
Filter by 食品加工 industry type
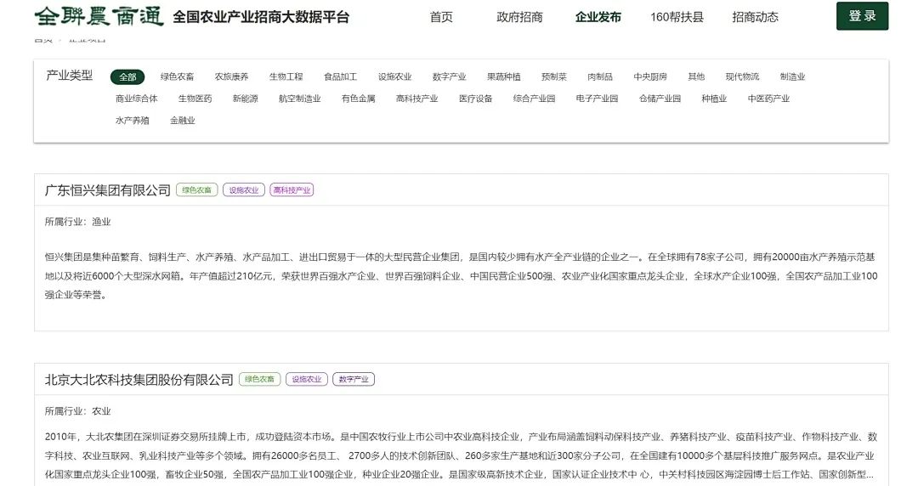point(340,76)
